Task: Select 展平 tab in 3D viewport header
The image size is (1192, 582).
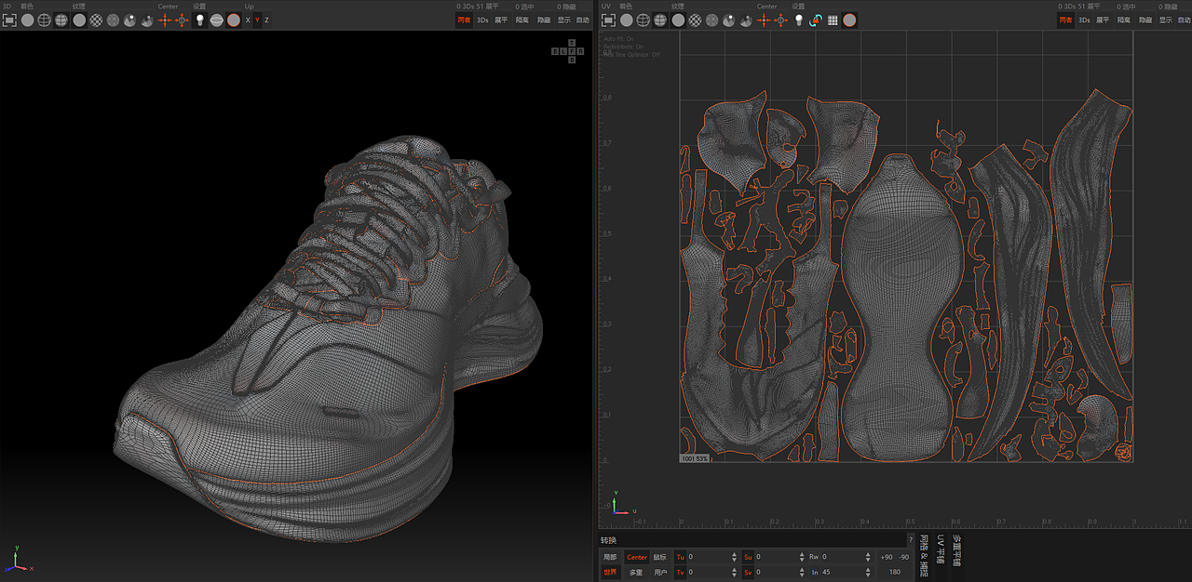Action: point(501,20)
